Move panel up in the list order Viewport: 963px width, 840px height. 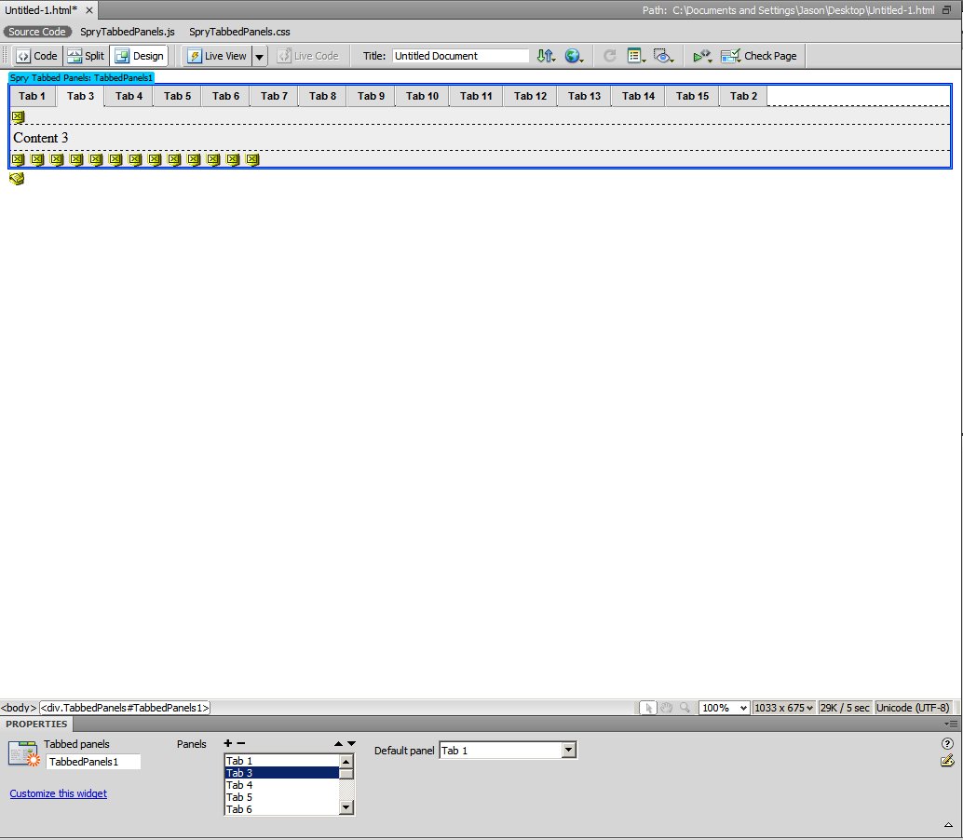339,743
